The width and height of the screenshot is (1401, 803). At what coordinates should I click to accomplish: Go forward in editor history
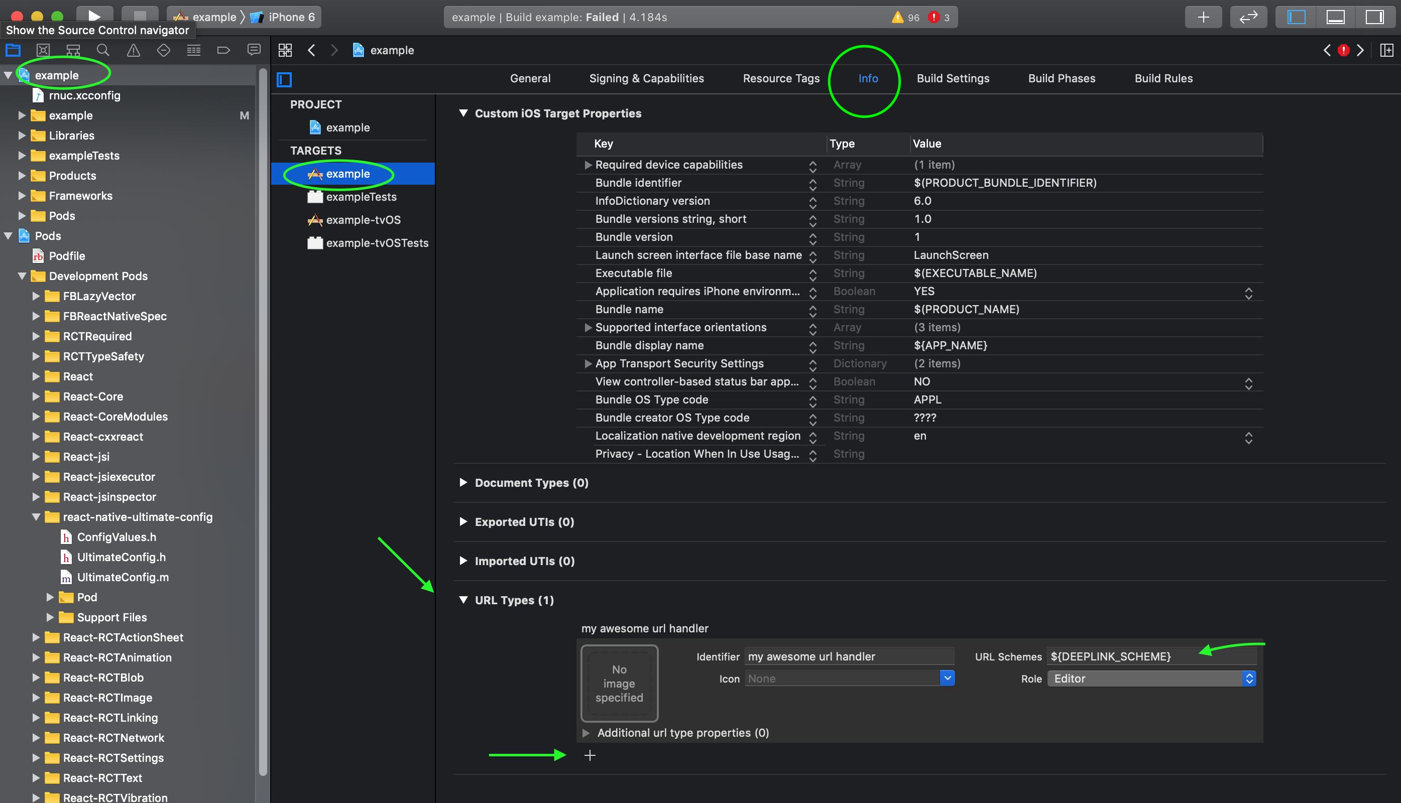coord(334,50)
